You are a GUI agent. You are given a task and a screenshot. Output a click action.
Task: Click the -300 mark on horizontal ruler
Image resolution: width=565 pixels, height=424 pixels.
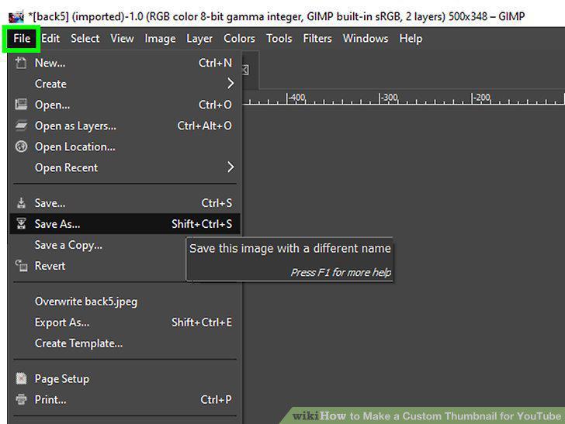click(x=390, y=97)
